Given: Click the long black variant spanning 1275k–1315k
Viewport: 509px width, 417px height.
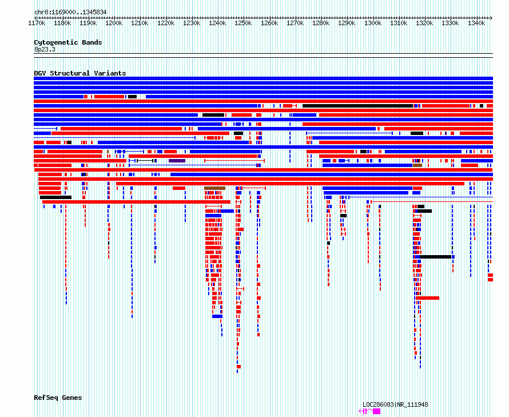Looking at the screenshot, I should [357, 106].
